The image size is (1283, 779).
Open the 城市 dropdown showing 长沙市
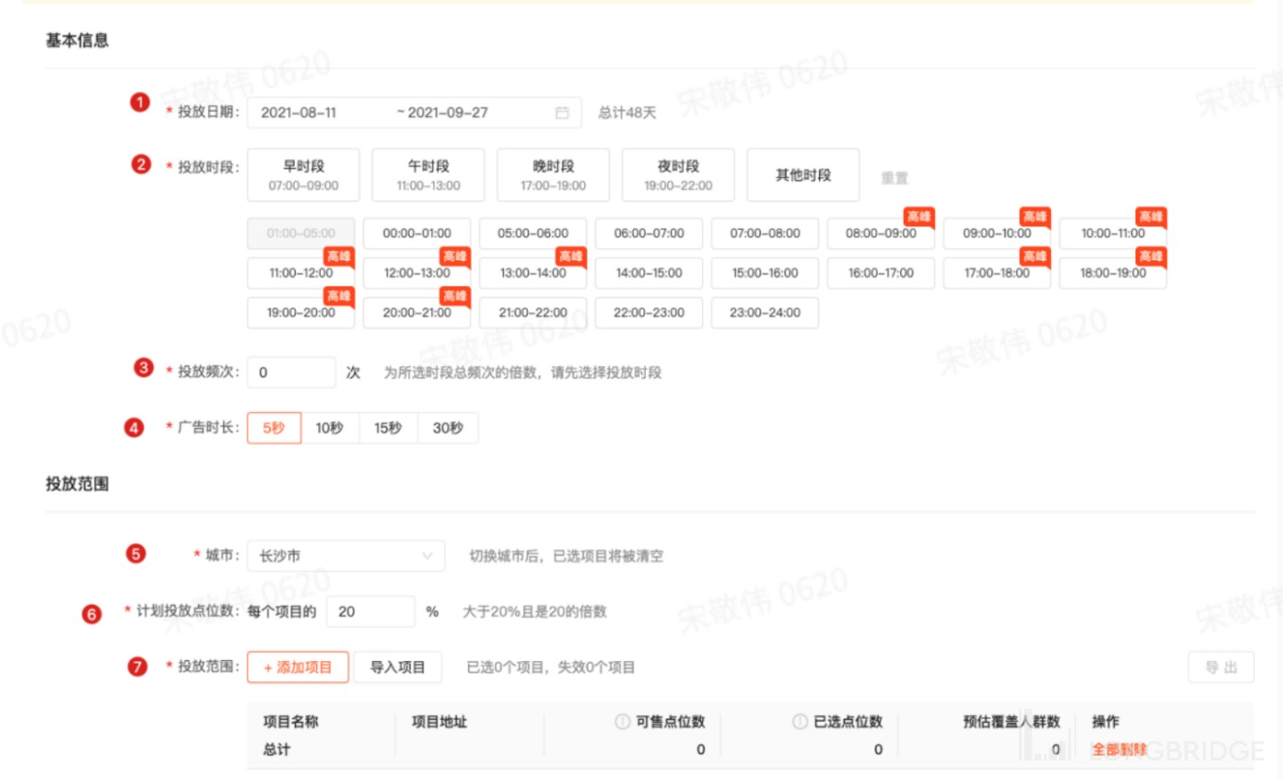346,556
